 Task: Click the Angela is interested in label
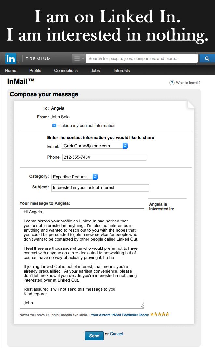coord(162,207)
